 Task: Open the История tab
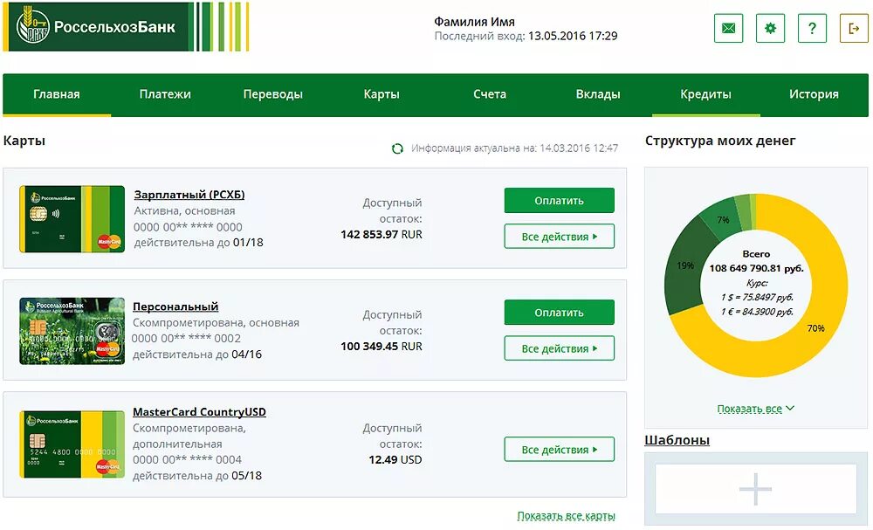point(814,94)
